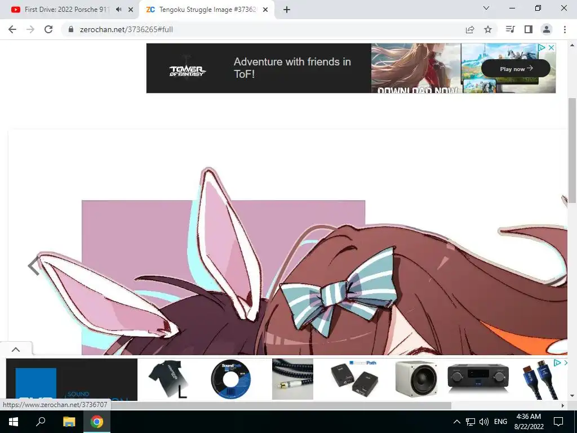Open the black amplifier product ad

click(x=478, y=378)
